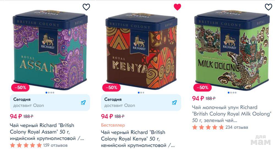
Task: Remove Royal Kenya tea from favorites
Action: coord(177,7)
